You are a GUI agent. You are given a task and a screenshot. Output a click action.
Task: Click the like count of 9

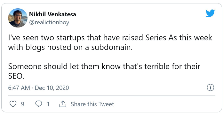coord(23,104)
